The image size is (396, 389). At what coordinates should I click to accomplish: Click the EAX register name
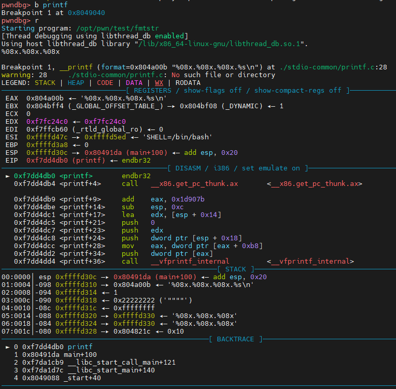tap(11, 98)
